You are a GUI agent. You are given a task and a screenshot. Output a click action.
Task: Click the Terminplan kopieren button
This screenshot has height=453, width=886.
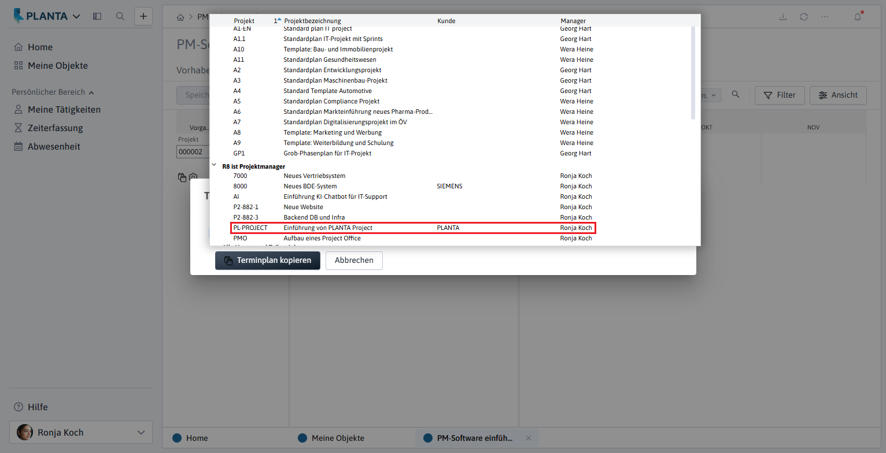[268, 260]
